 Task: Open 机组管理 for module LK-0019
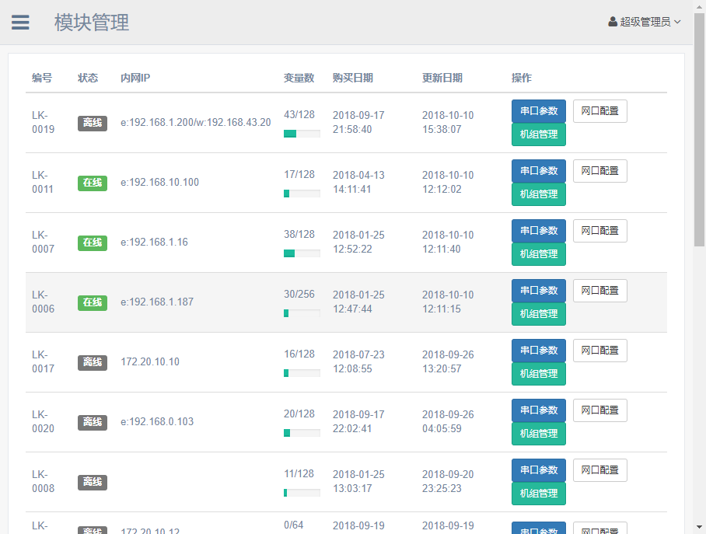538,134
